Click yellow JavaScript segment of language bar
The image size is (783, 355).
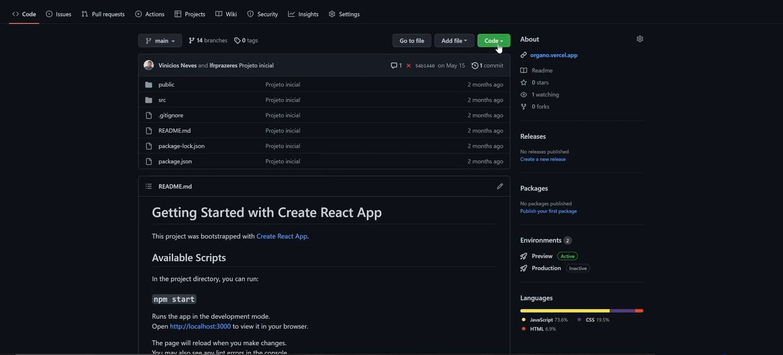point(565,311)
